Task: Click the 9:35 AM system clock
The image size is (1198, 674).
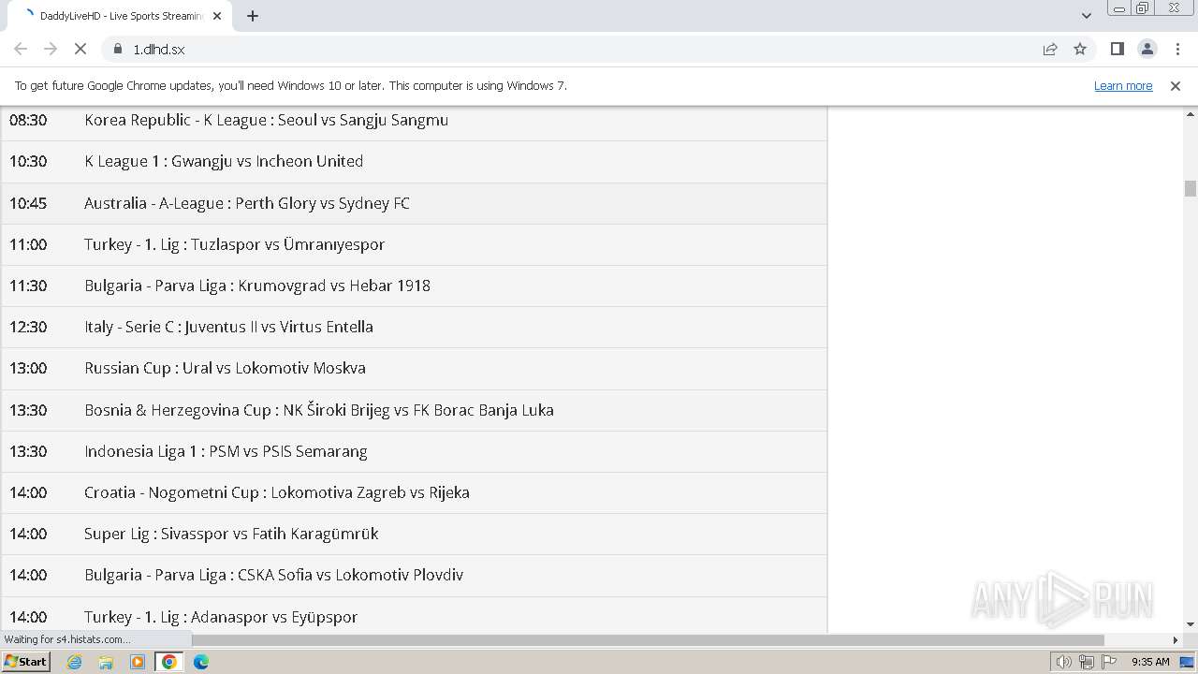Action: point(1150,662)
